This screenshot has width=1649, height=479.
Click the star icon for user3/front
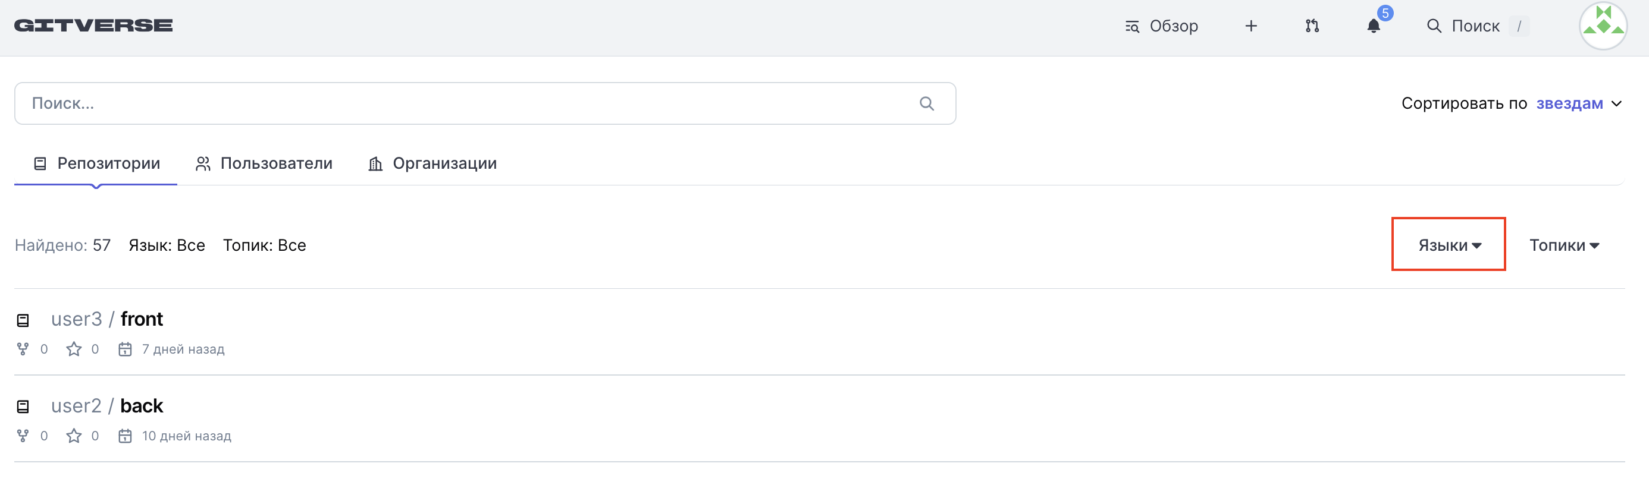(x=74, y=349)
